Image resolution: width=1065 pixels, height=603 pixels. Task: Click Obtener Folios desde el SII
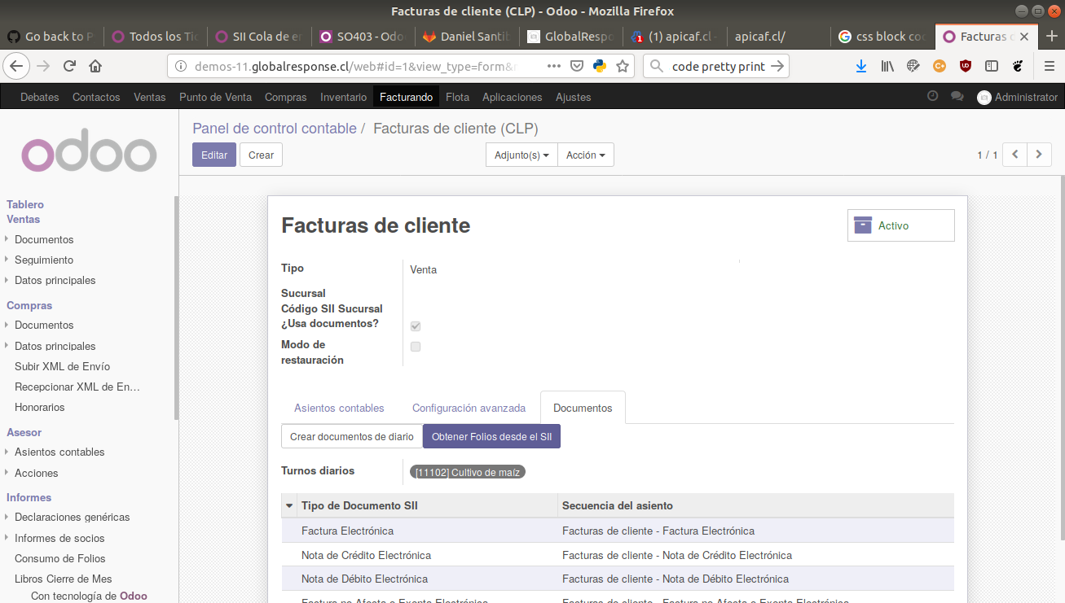point(491,436)
